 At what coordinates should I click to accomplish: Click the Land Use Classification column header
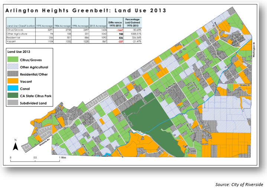[20, 25]
